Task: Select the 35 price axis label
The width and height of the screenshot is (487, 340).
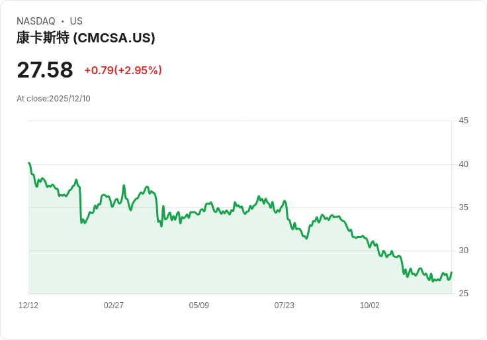Action: point(464,207)
